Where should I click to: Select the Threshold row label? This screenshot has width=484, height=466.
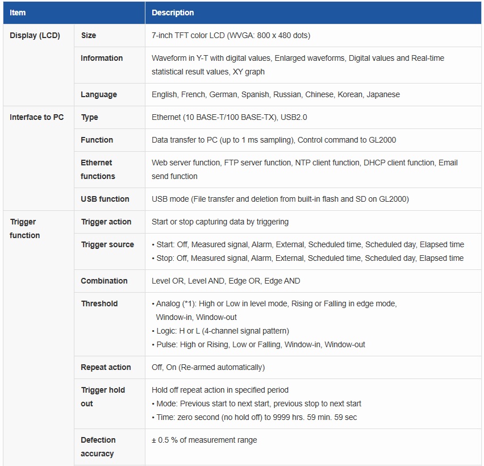[x=99, y=303]
